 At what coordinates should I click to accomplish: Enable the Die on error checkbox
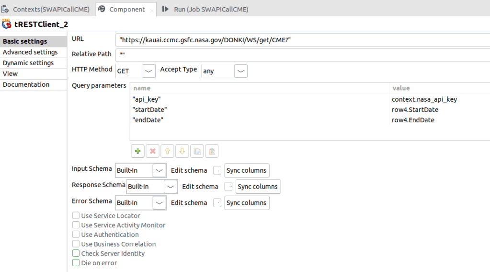coord(76,263)
